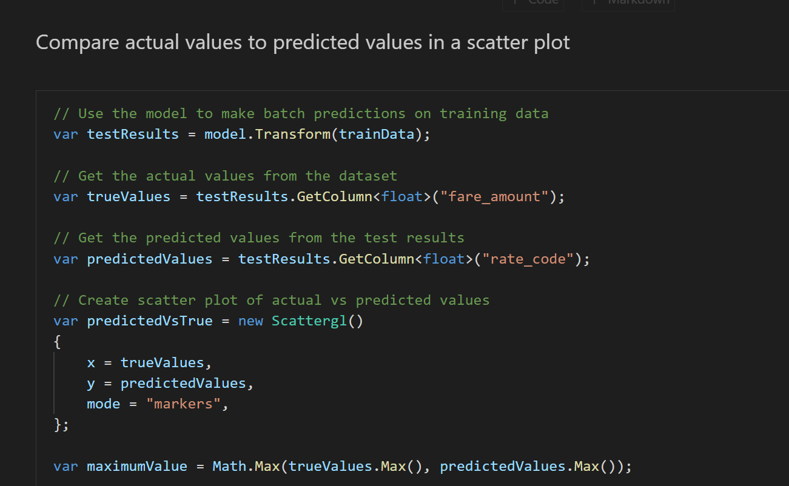Click the batch predictions comment line

pos(301,113)
